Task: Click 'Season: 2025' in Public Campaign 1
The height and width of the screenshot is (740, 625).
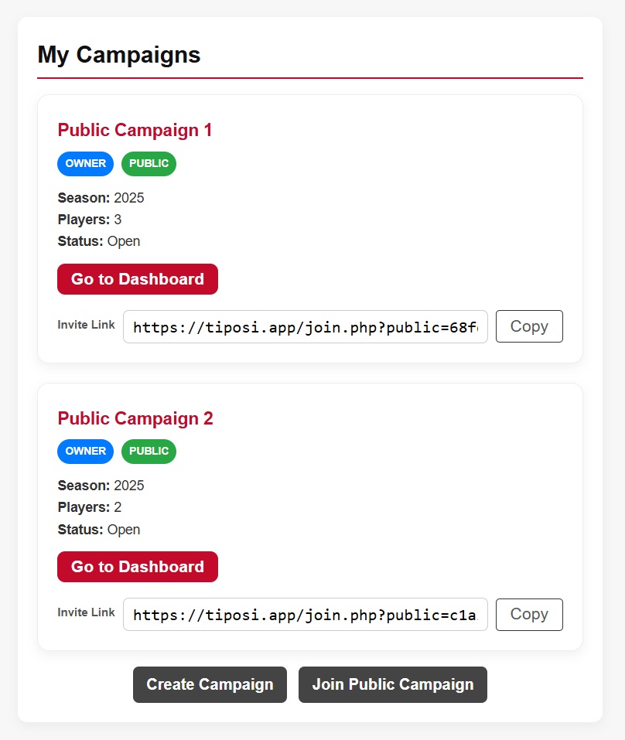Action: [x=101, y=198]
